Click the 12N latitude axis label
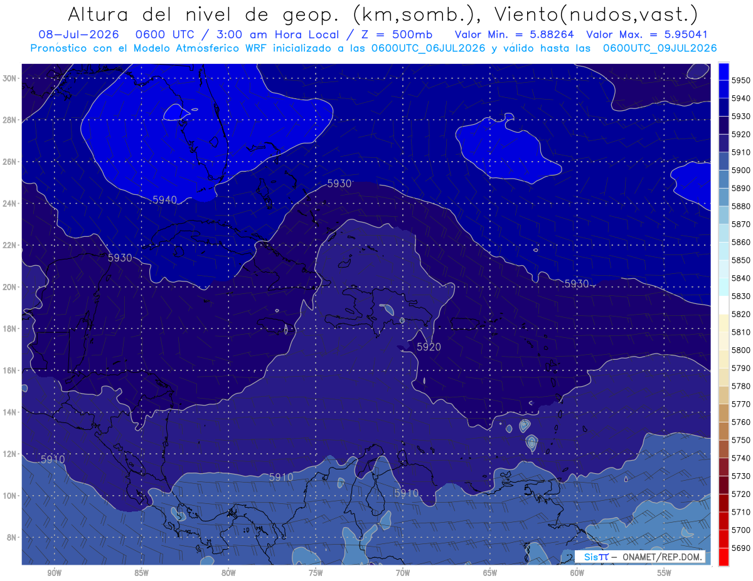Screen dimensions: 753x581 point(9,454)
